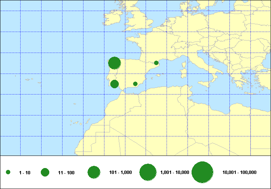Click on Ireland on the map
Viewport: 271px width, 189px height.
tap(113, 18)
